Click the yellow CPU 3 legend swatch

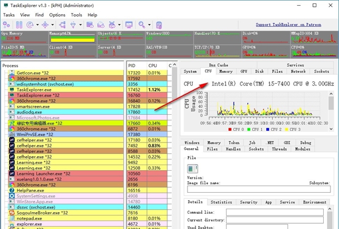pyautogui.click(x=286, y=129)
